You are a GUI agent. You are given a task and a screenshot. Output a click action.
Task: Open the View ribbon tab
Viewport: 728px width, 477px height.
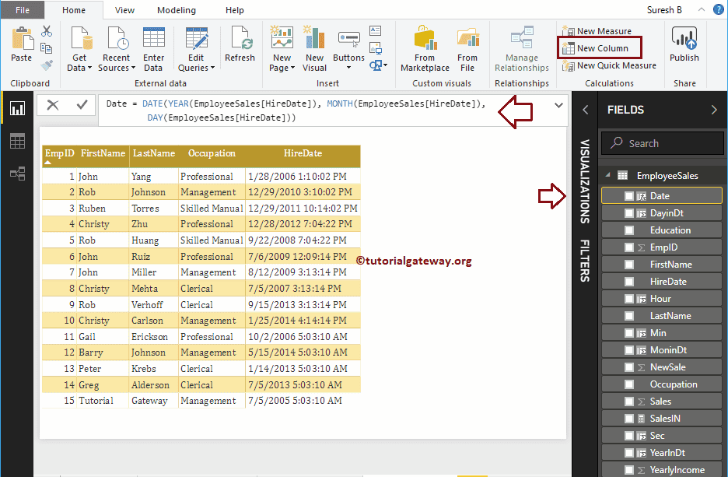(124, 10)
